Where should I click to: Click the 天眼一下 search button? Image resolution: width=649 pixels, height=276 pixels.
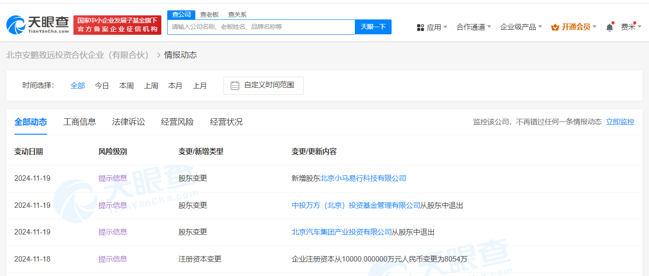pyautogui.click(x=373, y=27)
